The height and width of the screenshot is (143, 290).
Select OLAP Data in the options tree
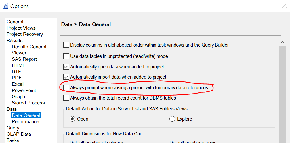(19, 134)
